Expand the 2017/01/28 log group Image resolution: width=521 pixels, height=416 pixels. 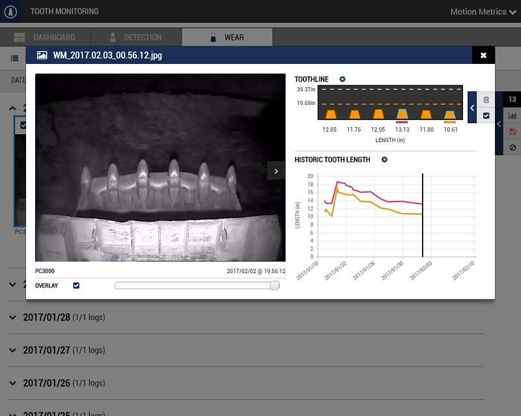coord(12,317)
